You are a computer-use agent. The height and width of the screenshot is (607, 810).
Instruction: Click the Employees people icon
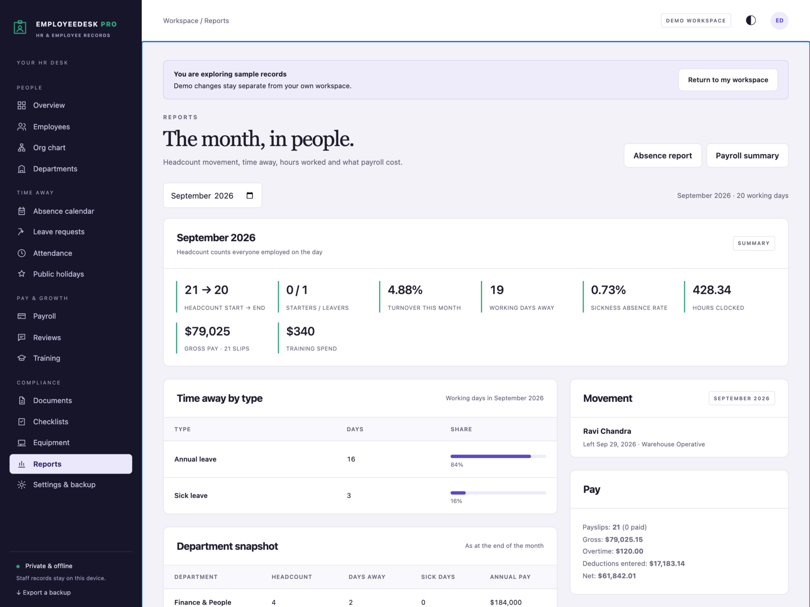click(x=22, y=126)
